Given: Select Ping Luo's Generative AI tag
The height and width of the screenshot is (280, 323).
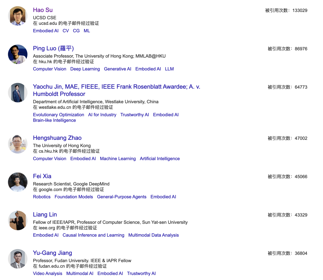Looking at the screenshot, I should click(x=118, y=69).
